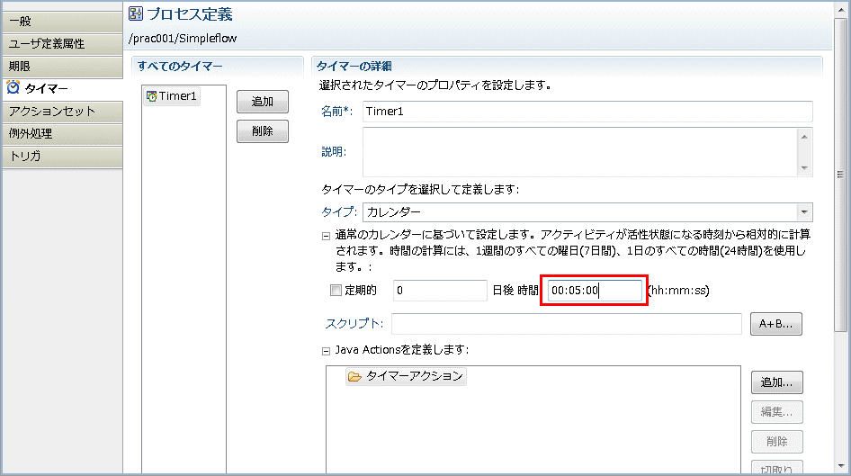Click 追加... button for Java Actions
Image resolution: width=851 pixels, height=476 pixels.
pyautogui.click(x=776, y=382)
